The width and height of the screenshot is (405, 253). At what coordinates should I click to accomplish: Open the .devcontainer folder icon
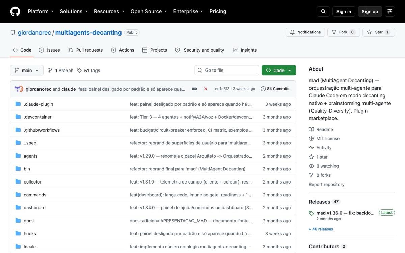tap(18, 117)
